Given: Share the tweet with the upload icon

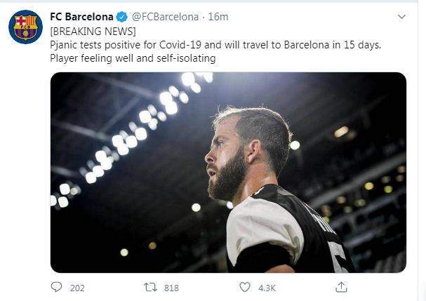Looking at the screenshot, I should 342,287.
